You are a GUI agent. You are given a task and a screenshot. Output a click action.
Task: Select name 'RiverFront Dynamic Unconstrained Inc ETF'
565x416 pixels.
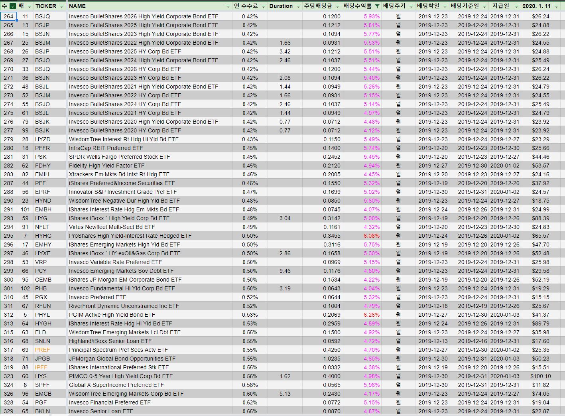(x=150, y=306)
